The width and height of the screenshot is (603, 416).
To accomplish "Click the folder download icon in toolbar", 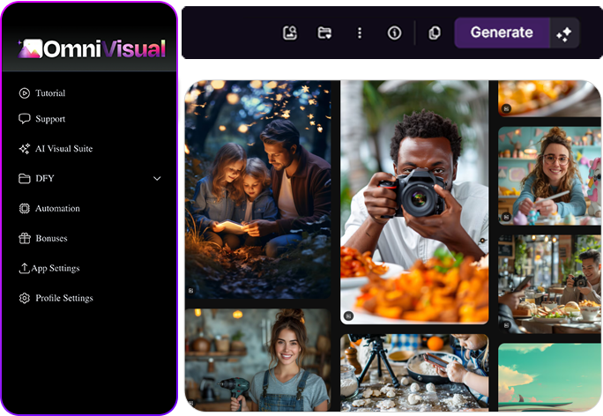I will pos(324,33).
